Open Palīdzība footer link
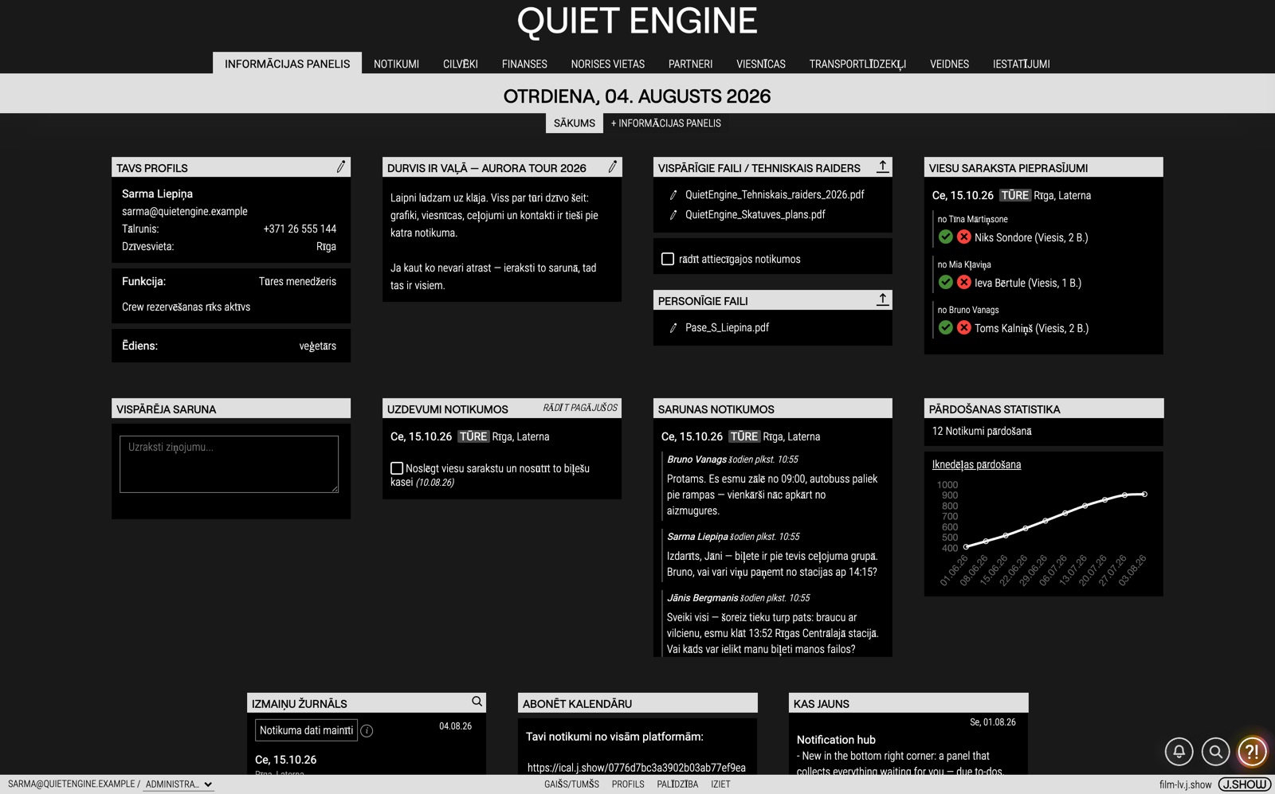 coord(677,784)
